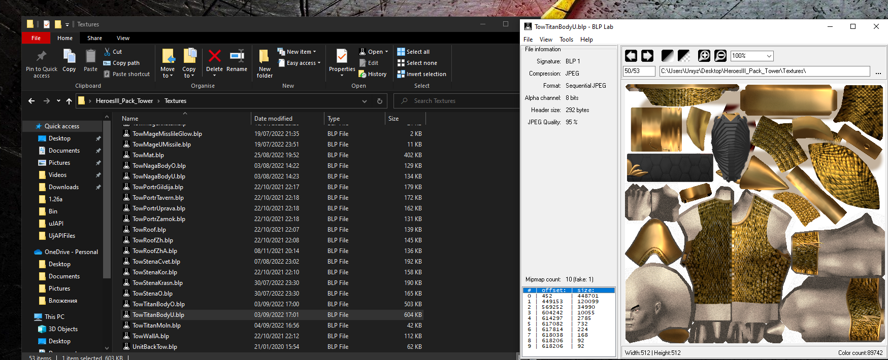Show previous image in BLP Lab
888x360 pixels.
tap(631, 56)
